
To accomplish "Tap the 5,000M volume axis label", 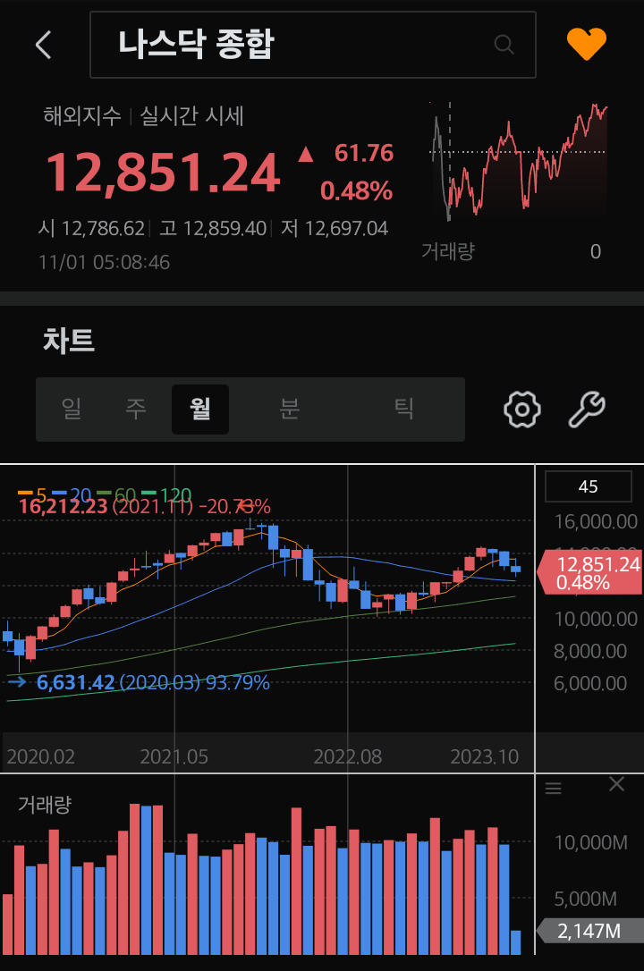I will pyautogui.click(x=585, y=899).
